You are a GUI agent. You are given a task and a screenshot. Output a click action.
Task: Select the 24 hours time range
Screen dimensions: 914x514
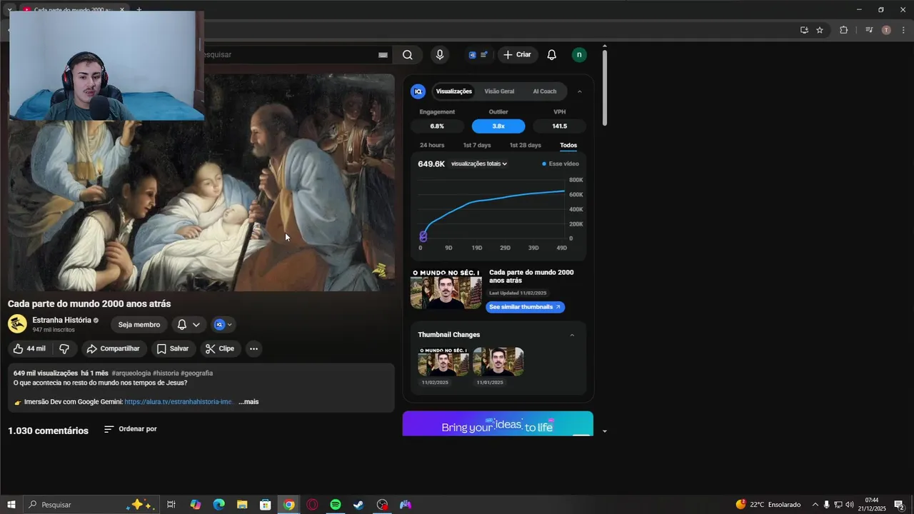432,145
